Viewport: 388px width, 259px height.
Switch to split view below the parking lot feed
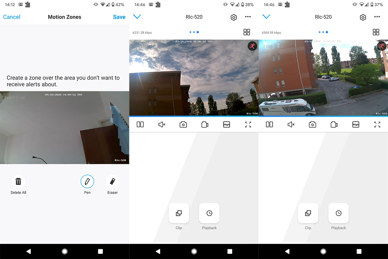click(x=269, y=124)
